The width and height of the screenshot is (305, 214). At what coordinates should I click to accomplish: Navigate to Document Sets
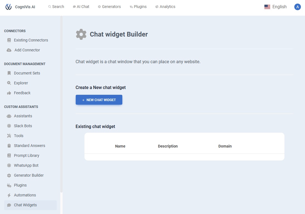[x=27, y=73]
